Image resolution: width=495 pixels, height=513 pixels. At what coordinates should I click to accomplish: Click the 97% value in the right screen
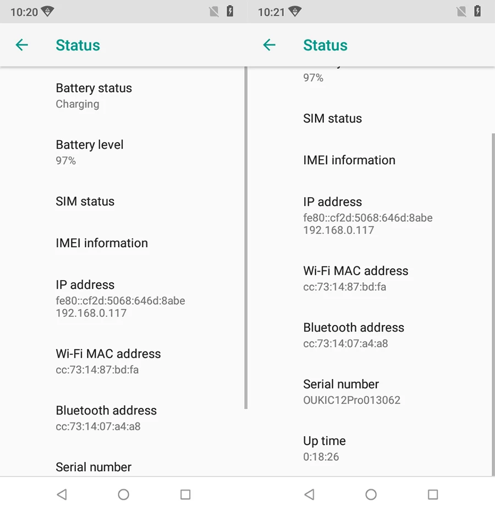[313, 78]
